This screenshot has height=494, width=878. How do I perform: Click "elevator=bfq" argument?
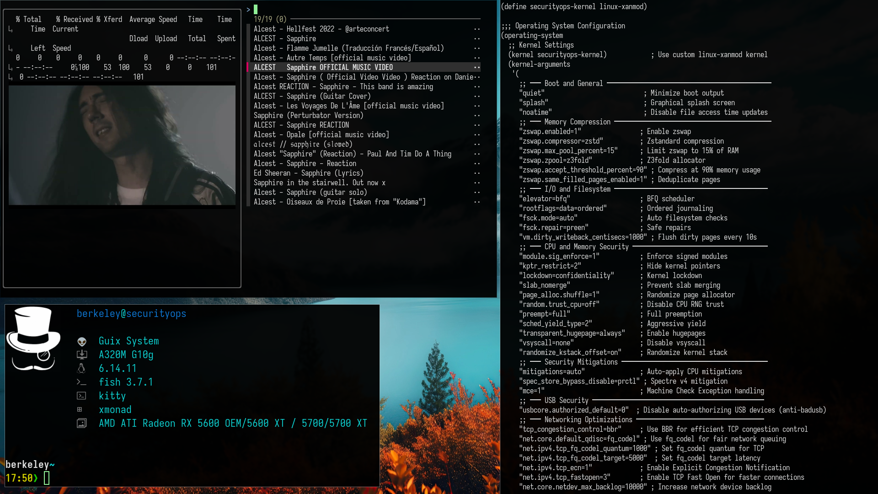[x=545, y=199]
